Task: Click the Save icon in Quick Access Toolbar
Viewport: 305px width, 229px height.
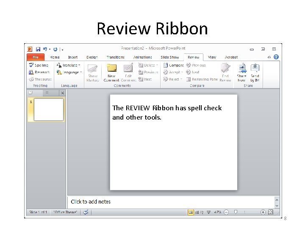Action: (x=38, y=49)
